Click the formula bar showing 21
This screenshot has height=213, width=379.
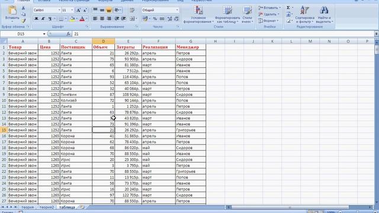[223, 34]
